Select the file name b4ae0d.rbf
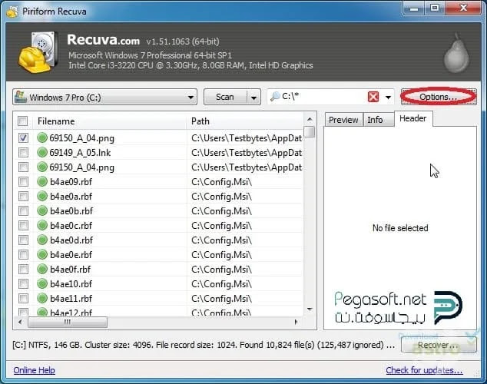 (x=71, y=240)
